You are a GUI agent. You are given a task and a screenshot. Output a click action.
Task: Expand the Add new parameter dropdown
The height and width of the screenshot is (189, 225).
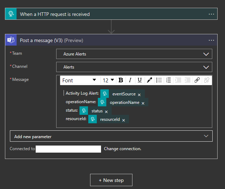tap(111, 136)
